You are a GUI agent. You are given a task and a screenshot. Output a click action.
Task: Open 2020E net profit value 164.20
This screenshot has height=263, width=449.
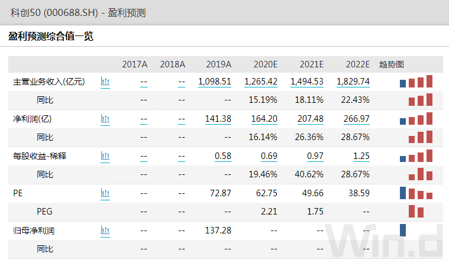pyautogui.click(x=264, y=119)
